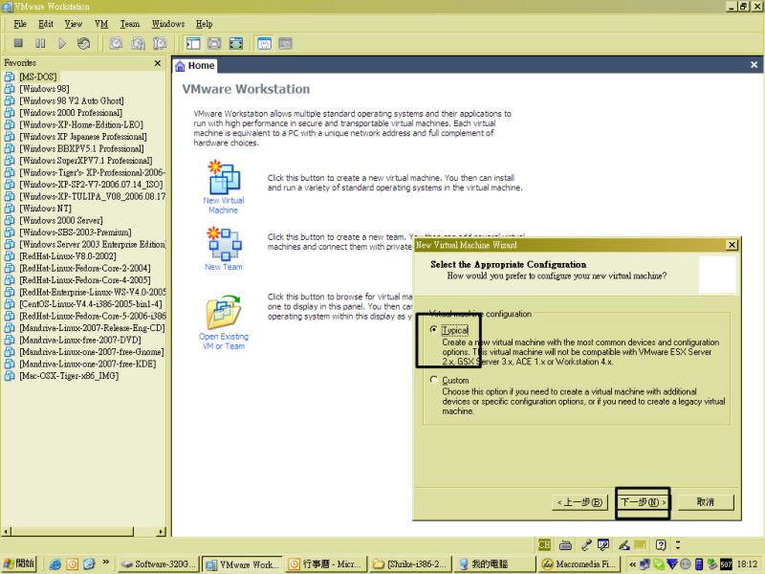Viewport: 765px width, 574px height.
Task: Open the VM menu
Action: 101,24
